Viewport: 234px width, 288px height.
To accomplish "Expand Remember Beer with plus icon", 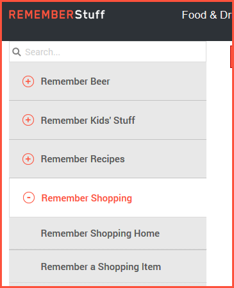I will tap(28, 81).
